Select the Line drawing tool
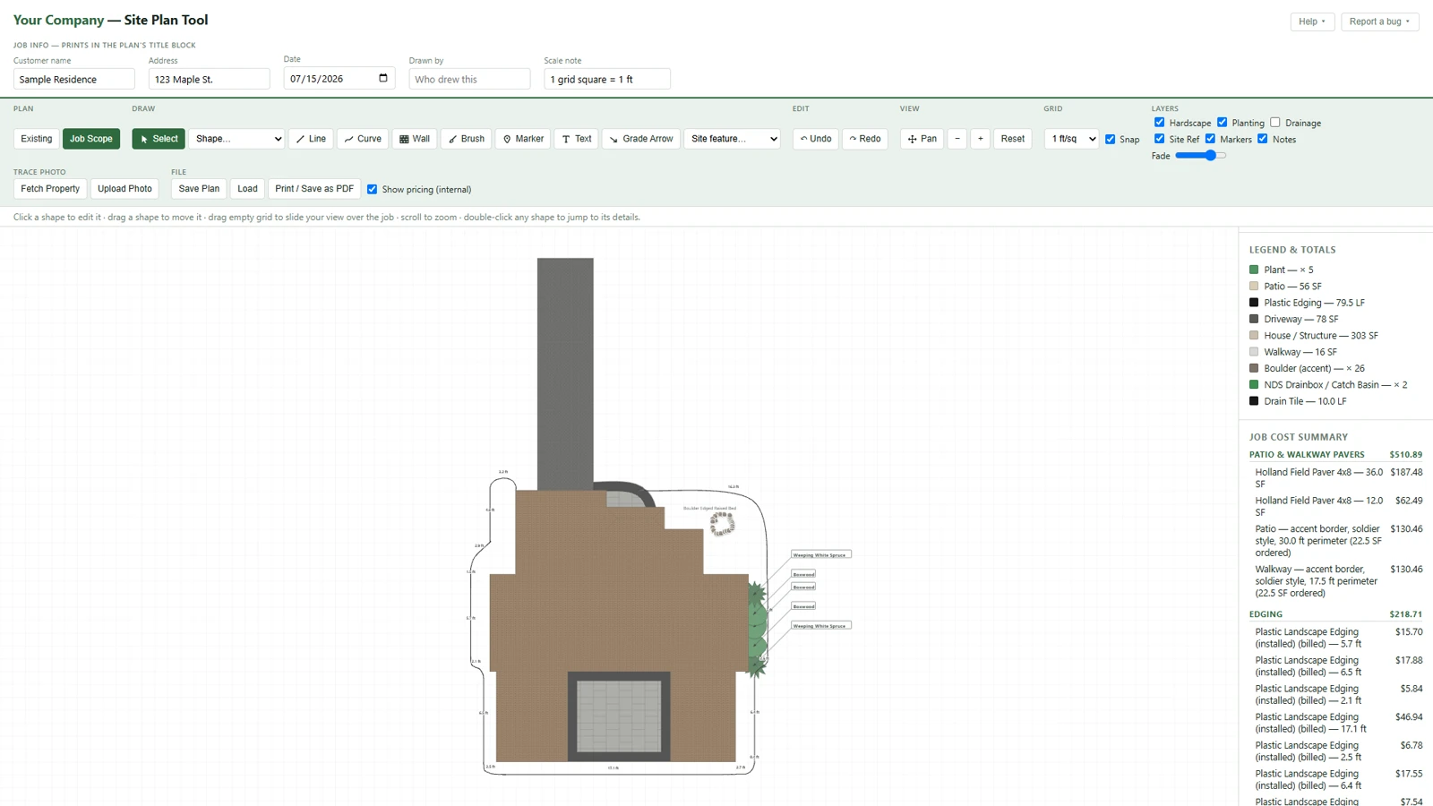1433x806 pixels. pos(312,139)
